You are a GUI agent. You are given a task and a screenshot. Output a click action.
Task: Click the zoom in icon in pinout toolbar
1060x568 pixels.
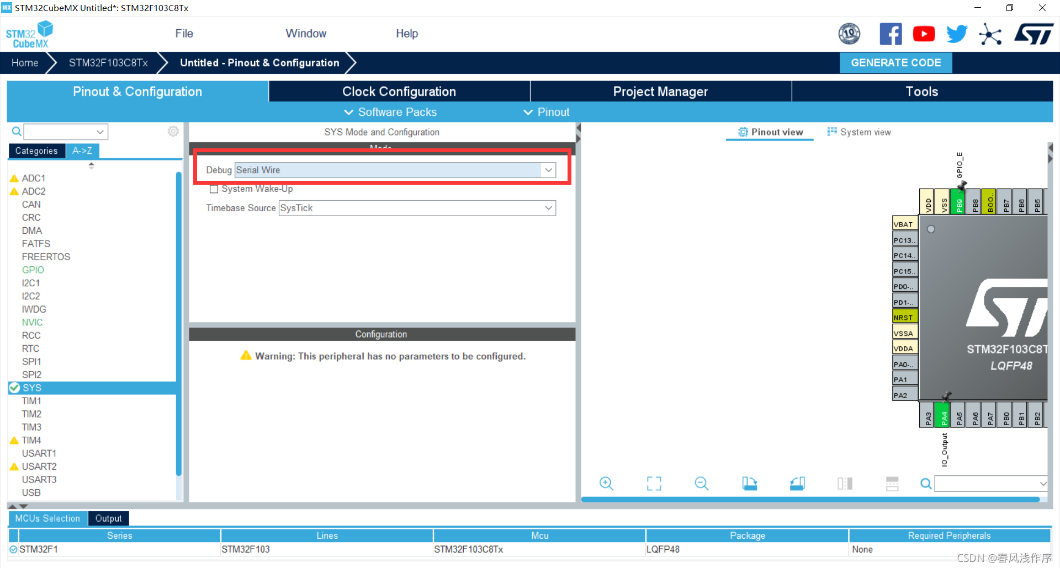click(x=606, y=484)
